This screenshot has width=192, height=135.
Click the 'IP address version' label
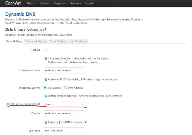30,88
